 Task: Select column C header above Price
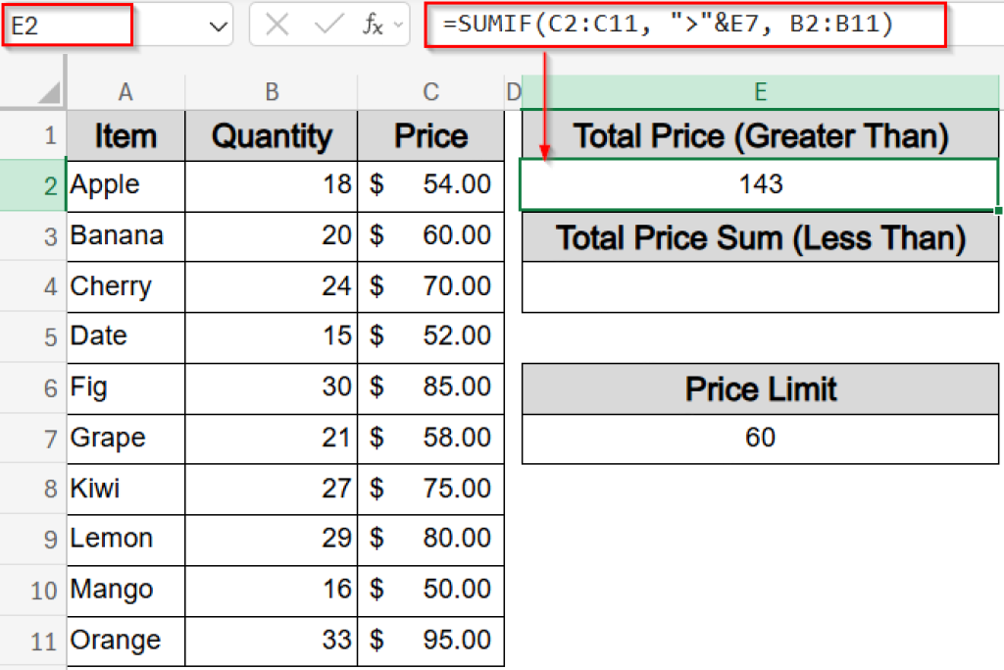430,91
